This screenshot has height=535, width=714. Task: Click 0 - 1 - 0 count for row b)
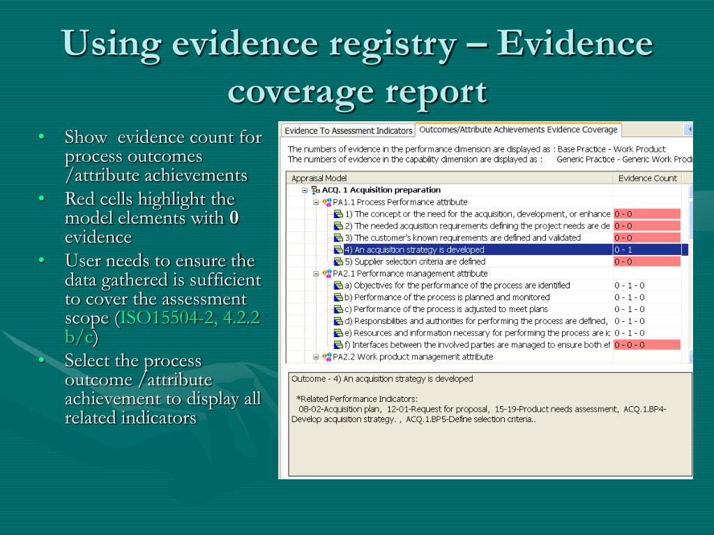[x=630, y=297]
